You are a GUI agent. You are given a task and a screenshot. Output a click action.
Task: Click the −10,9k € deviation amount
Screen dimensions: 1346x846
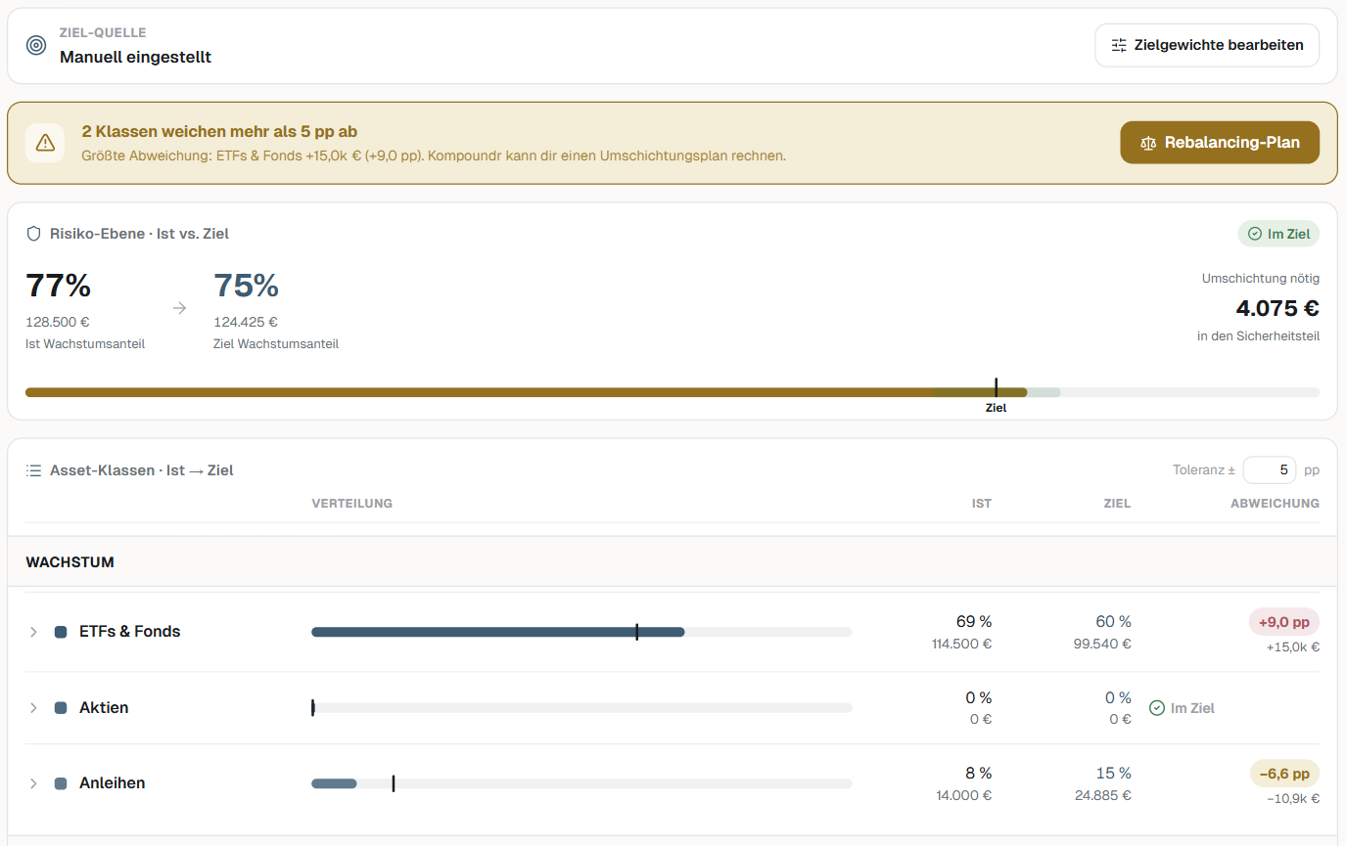coord(1292,798)
